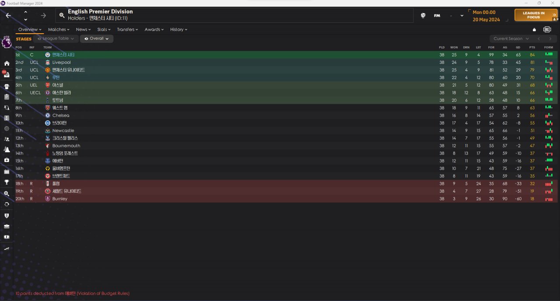Sort table by WON column header
Viewport: 560px width, 301px height.
point(454,47)
